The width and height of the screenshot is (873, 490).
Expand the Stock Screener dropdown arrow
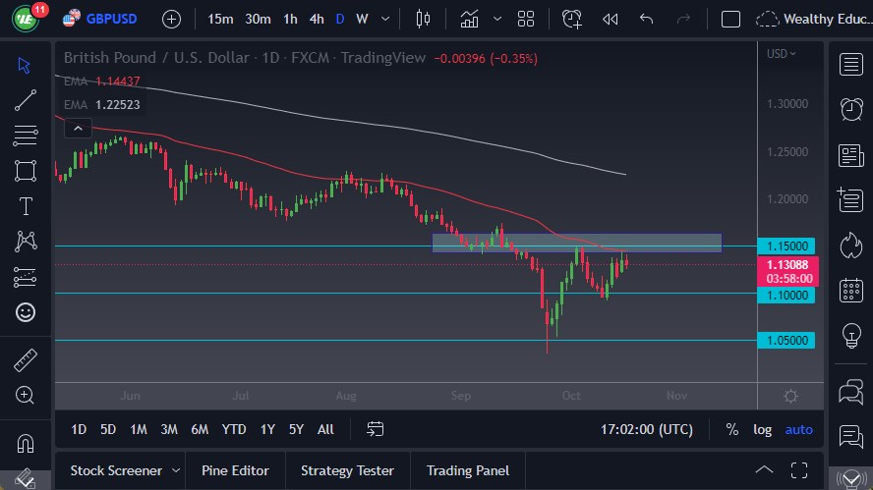point(176,470)
